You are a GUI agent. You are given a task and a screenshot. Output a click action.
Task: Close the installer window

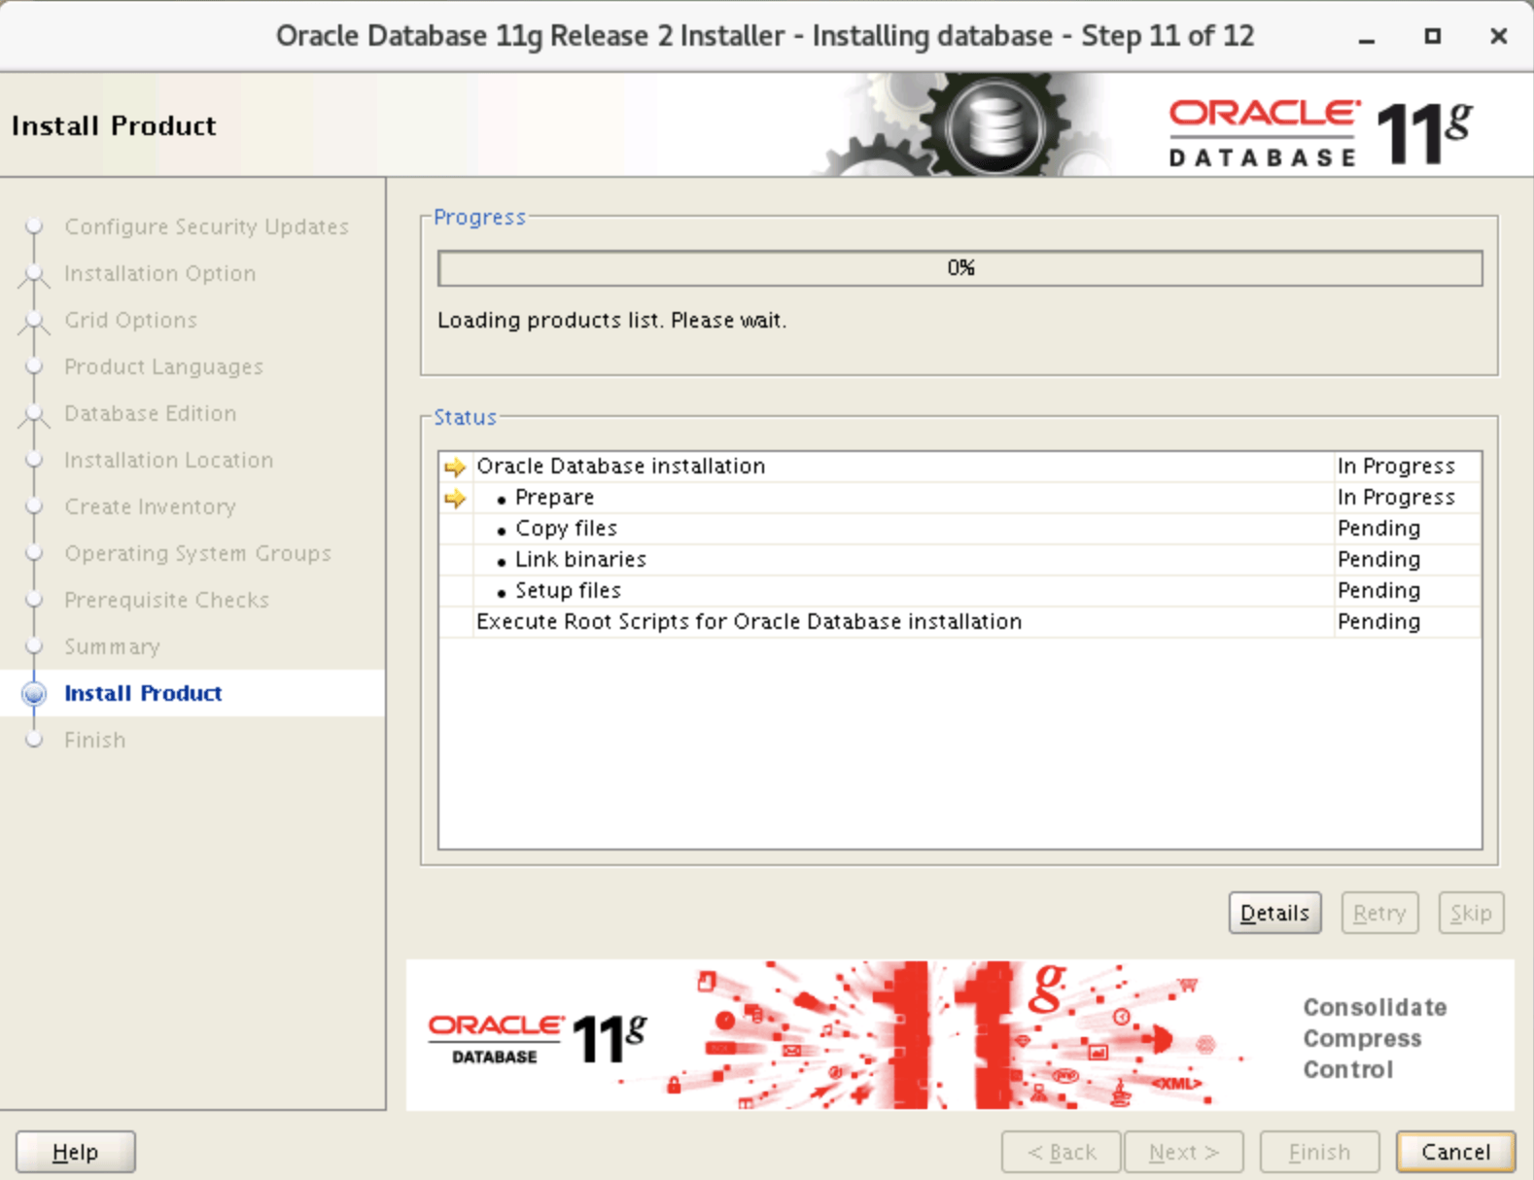pyautogui.click(x=1498, y=36)
